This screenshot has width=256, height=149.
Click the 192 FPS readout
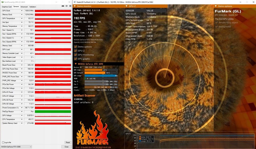click(79, 18)
